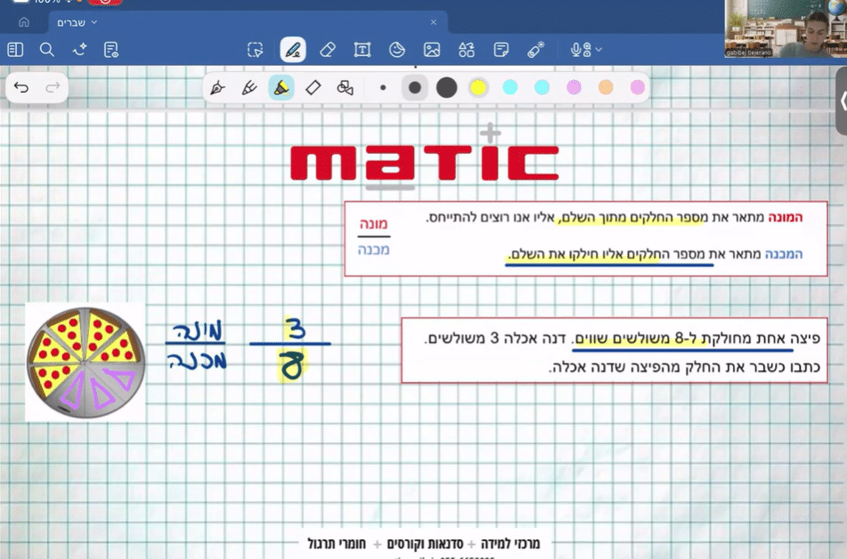Choose the diamond eraser option
This screenshot has width=847, height=559.
[314, 87]
